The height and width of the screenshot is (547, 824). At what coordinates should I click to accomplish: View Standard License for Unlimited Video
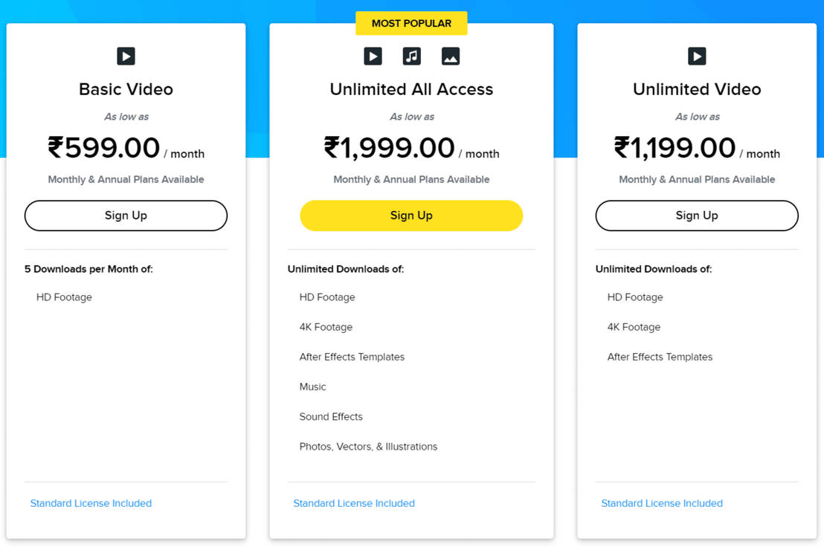662,503
